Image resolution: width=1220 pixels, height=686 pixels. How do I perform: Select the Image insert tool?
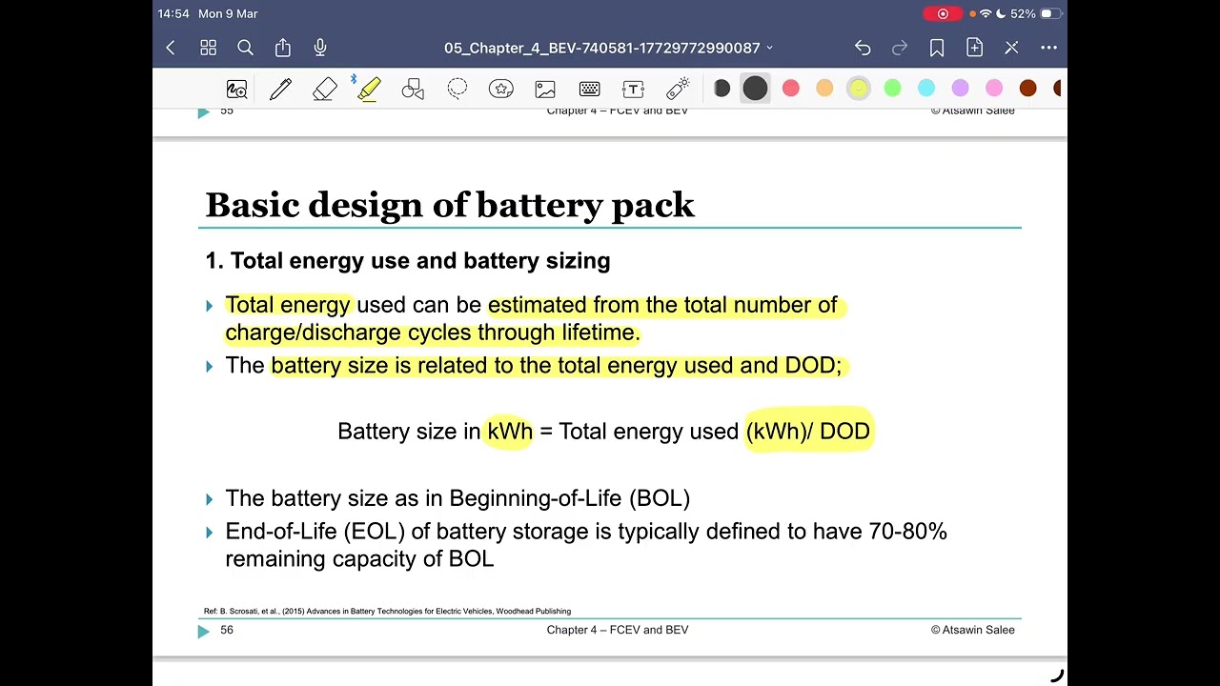[x=545, y=89]
